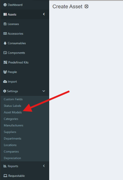
Task: Open Asset Models under Settings
Action: tap(13, 112)
